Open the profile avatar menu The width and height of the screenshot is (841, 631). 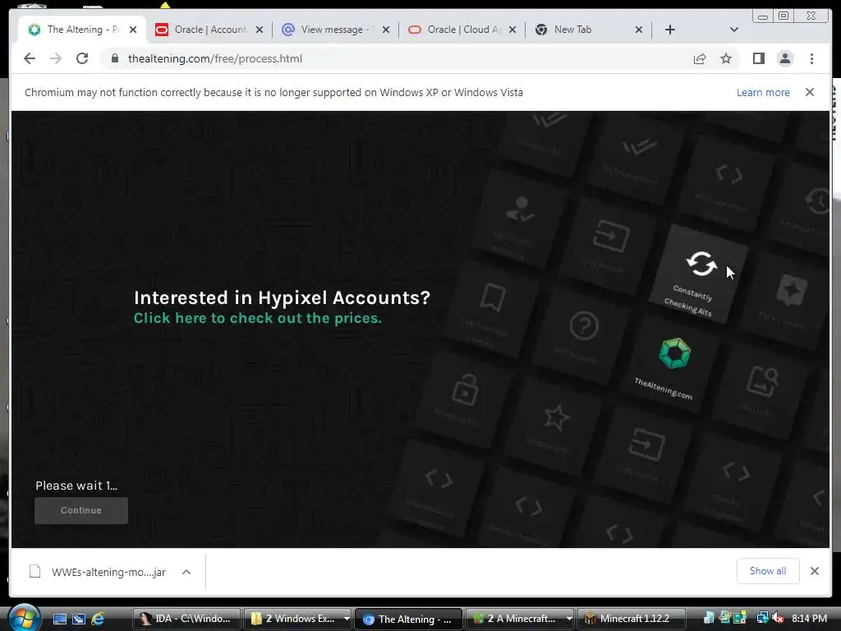(784, 58)
